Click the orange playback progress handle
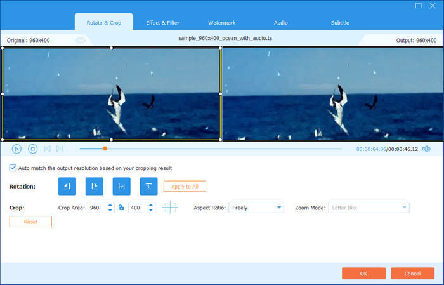 point(105,149)
